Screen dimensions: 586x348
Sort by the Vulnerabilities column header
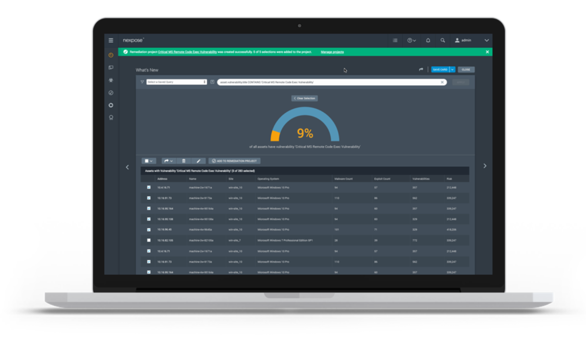click(421, 179)
